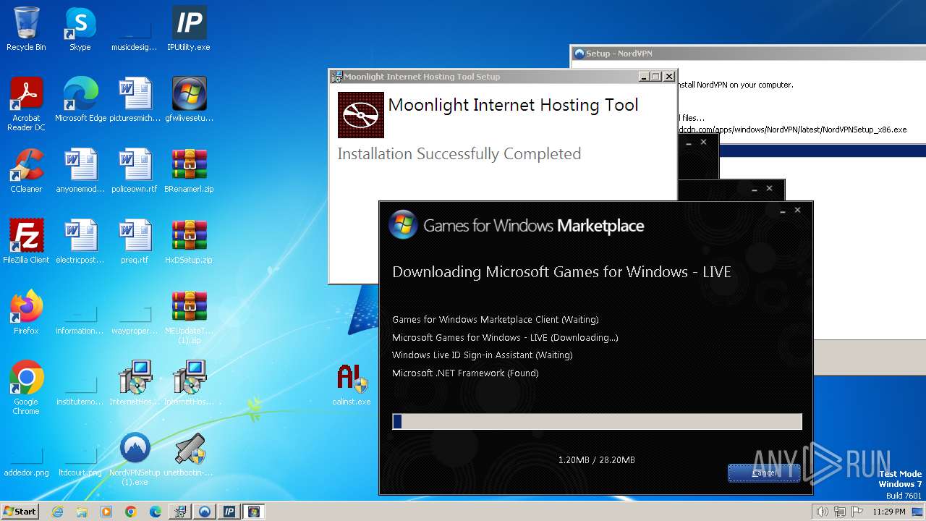The image size is (926, 521).
Task: Open electricpost... Word document
Action: (x=80, y=242)
